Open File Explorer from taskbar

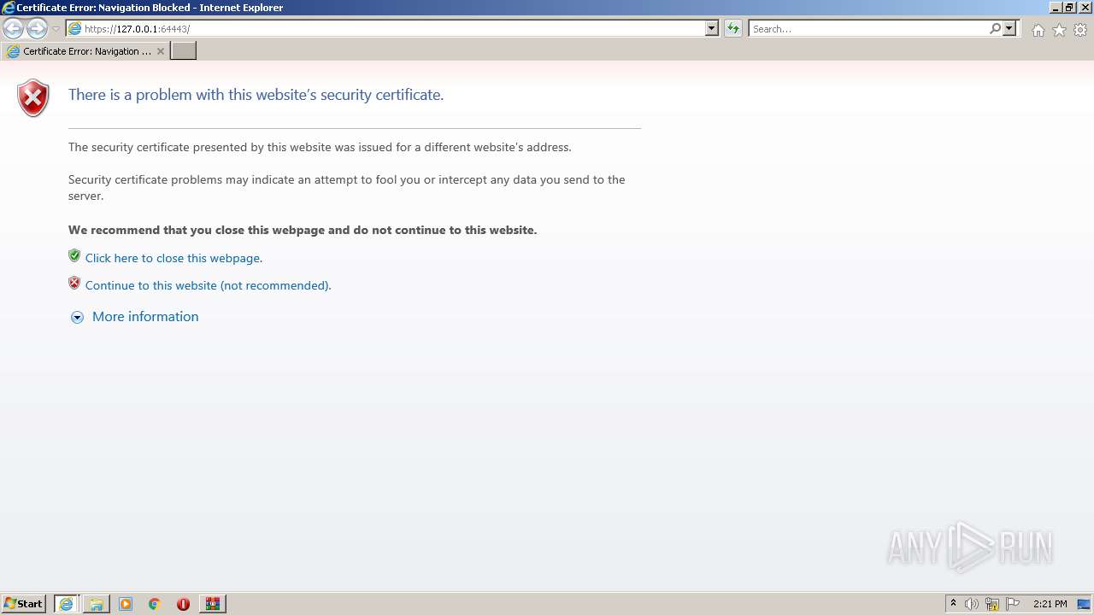point(97,604)
